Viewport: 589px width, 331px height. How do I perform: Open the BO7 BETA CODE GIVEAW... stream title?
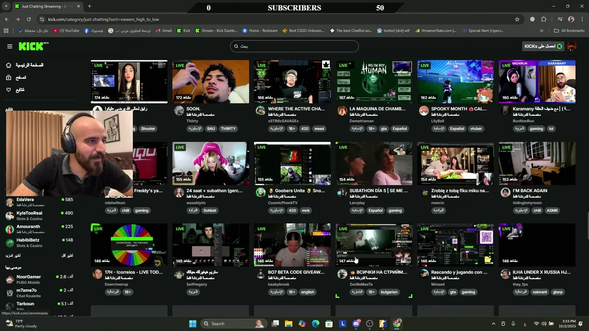pyautogui.click(x=296, y=272)
